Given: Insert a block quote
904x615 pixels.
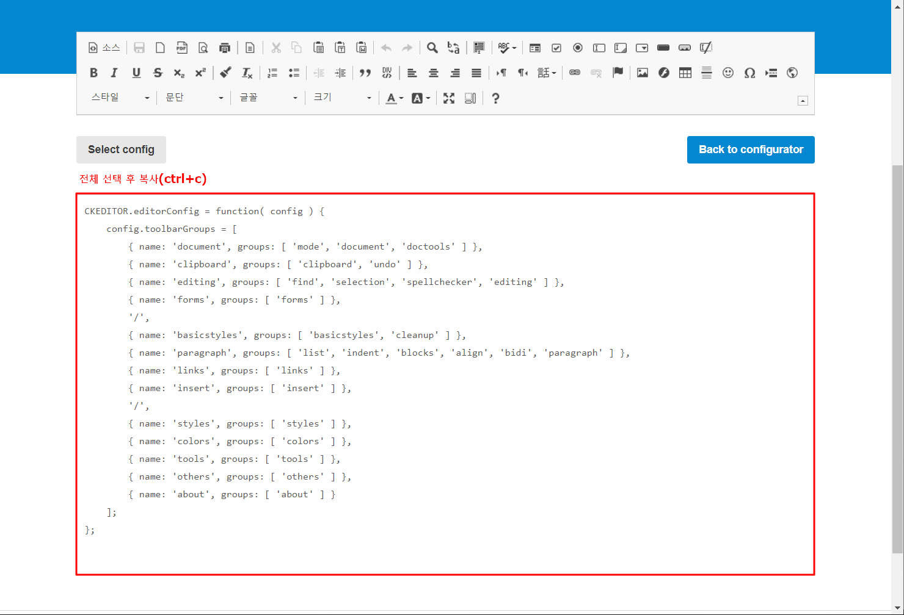Looking at the screenshot, I should coord(365,73).
